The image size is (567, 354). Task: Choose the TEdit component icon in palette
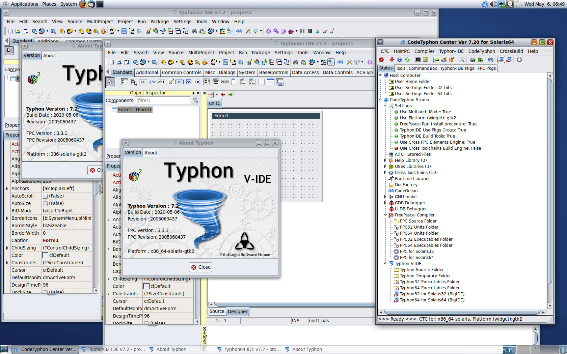161,82
